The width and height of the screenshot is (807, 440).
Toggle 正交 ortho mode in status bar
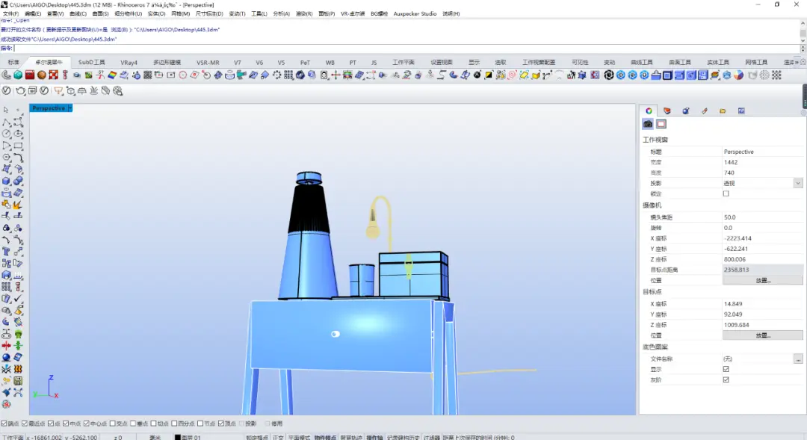pos(278,438)
